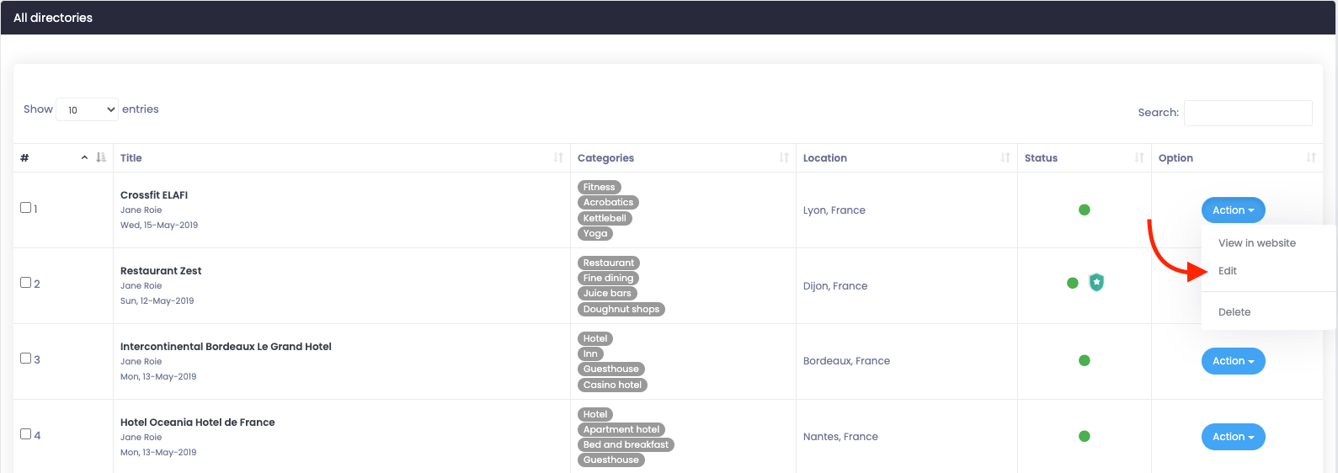Viewport: 1338px width, 473px height.
Task: Click the Dijon, France location cell
Action: tap(835, 286)
